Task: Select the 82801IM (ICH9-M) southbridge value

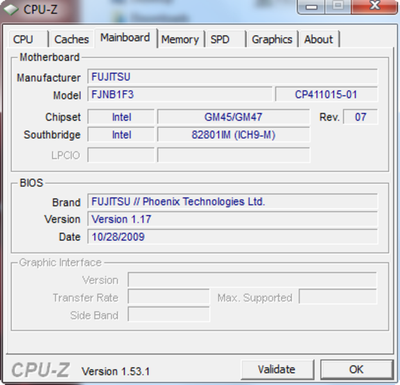Action: (x=234, y=135)
